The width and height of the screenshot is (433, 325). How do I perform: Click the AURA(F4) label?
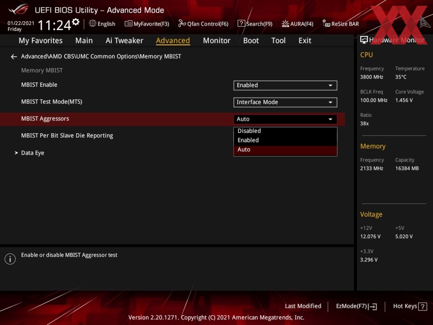click(302, 24)
